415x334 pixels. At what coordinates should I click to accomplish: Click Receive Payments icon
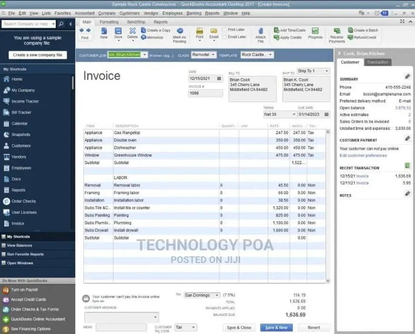click(337, 31)
